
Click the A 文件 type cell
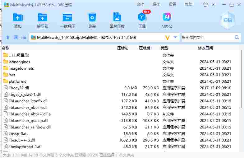pos(168,114)
